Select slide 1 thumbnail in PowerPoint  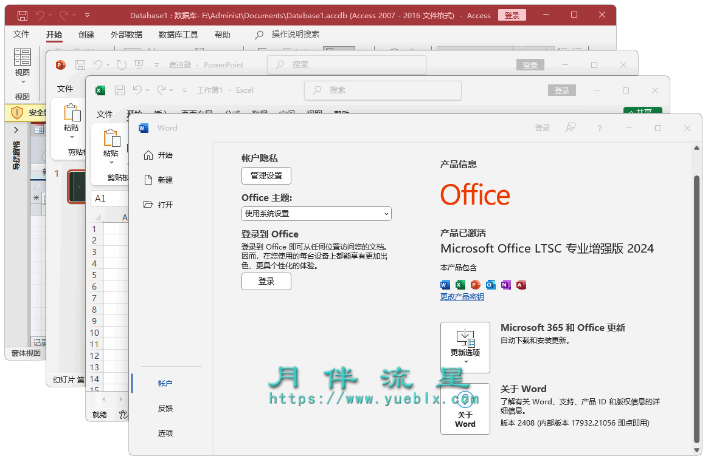[77, 186]
